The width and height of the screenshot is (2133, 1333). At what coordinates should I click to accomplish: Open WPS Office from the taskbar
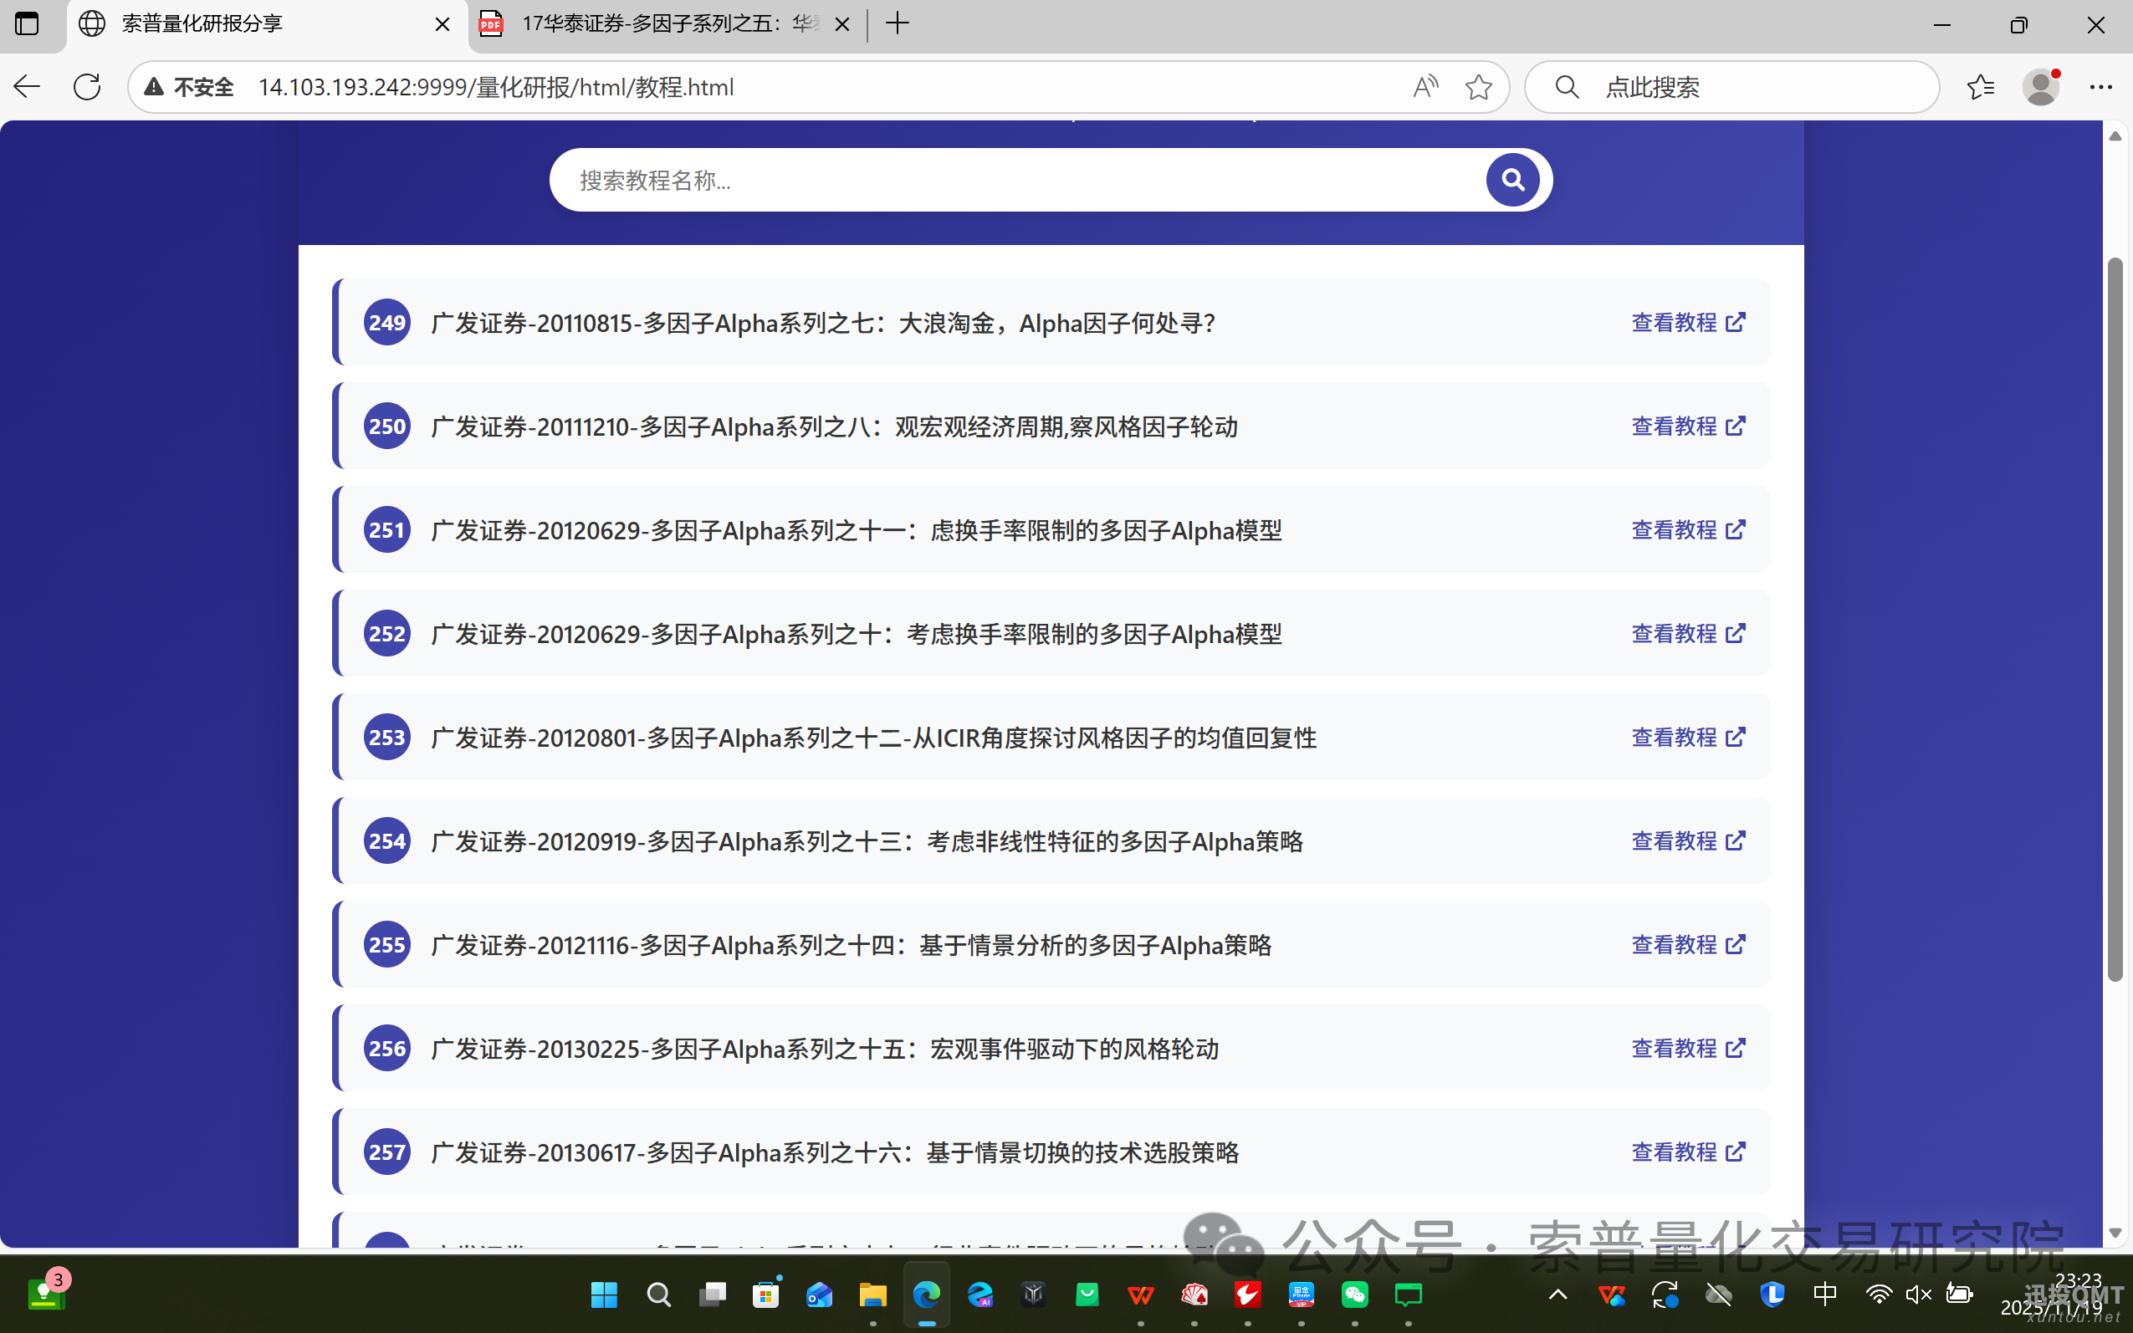[1140, 1295]
